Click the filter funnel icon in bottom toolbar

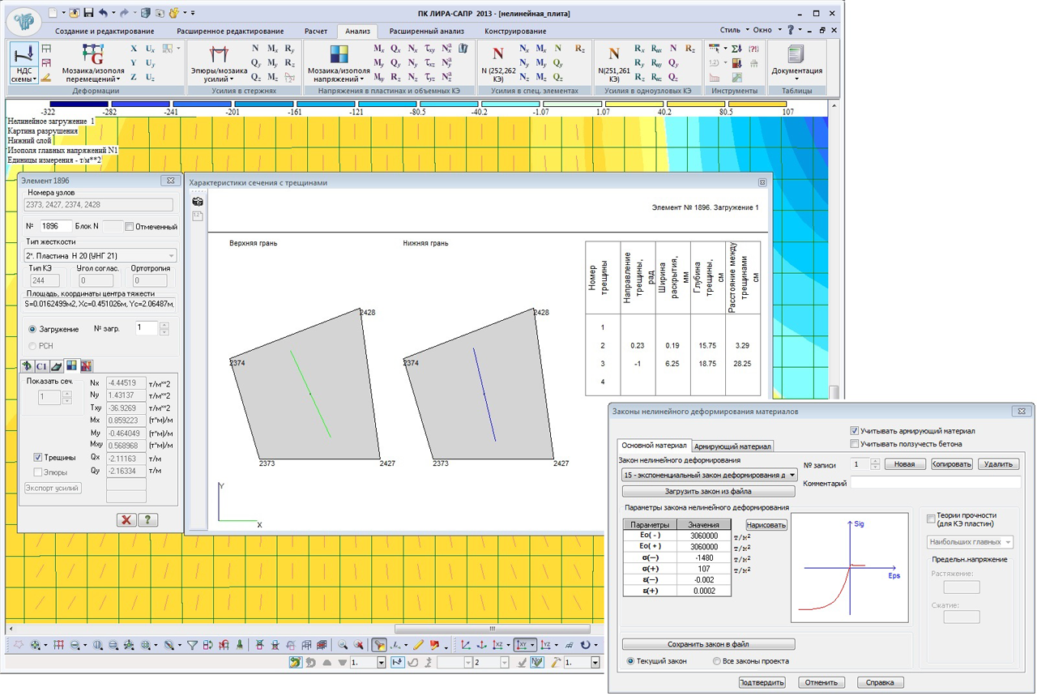click(x=193, y=645)
